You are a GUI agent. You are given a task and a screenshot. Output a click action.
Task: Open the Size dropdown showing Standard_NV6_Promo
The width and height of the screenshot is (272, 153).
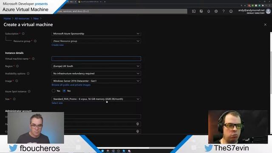[x=96, y=99]
